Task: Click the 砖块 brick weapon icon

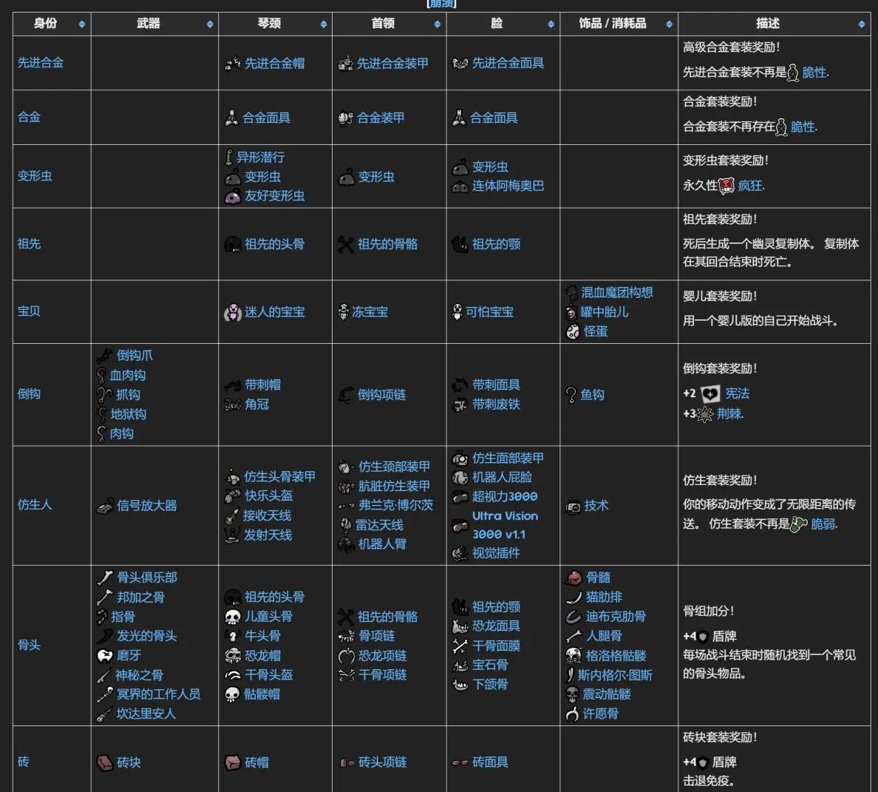Action: pyautogui.click(x=105, y=763)
